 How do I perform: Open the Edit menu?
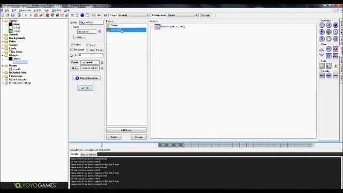14,10
